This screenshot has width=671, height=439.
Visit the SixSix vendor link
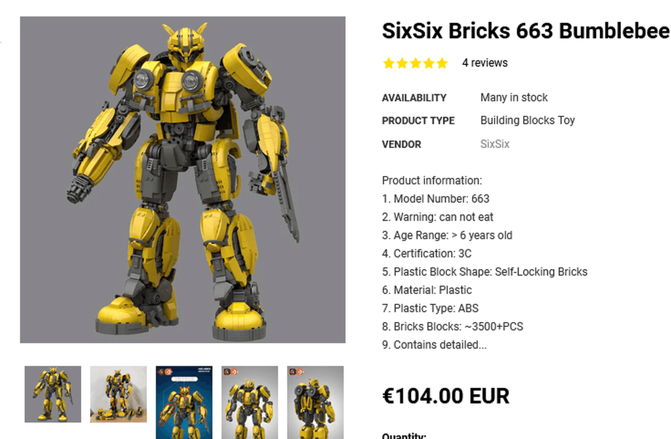[495, 144]
